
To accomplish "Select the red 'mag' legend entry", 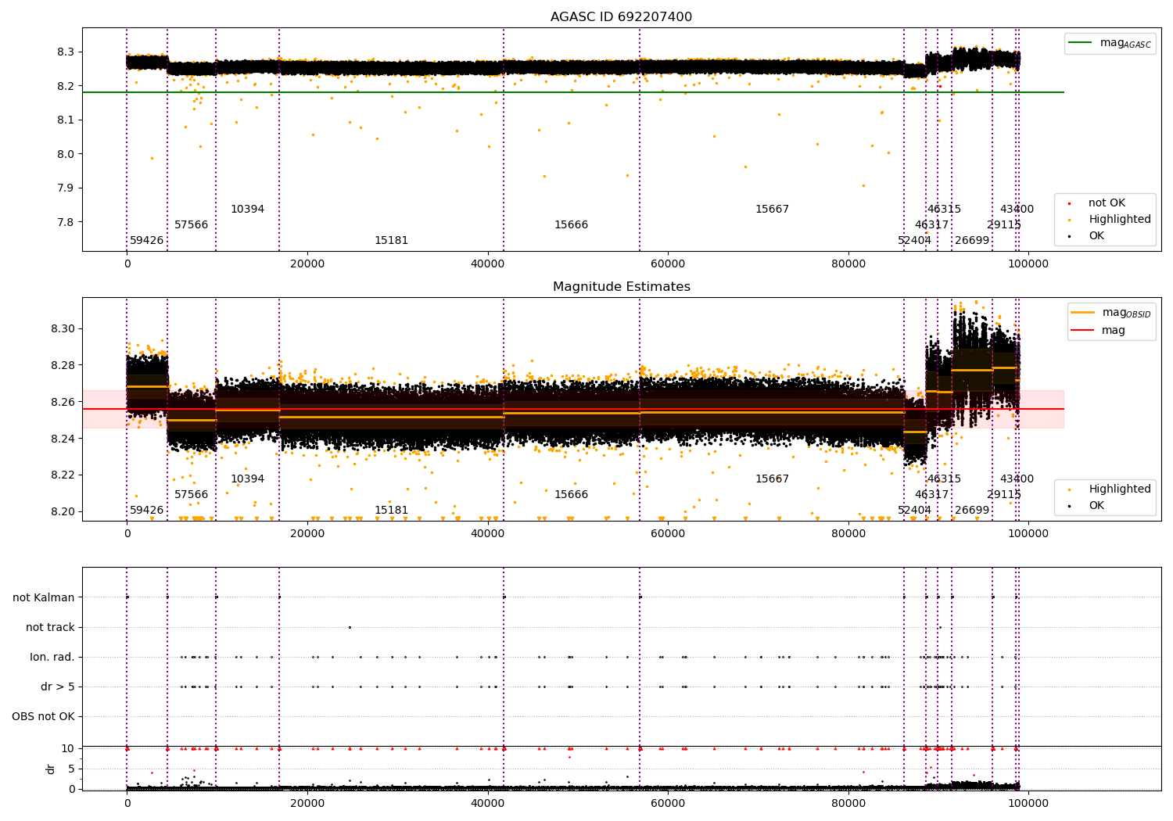I will click(1098, 331).
